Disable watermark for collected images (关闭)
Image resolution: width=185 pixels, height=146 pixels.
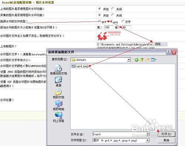pyautogui.click(x=112, y=15)
